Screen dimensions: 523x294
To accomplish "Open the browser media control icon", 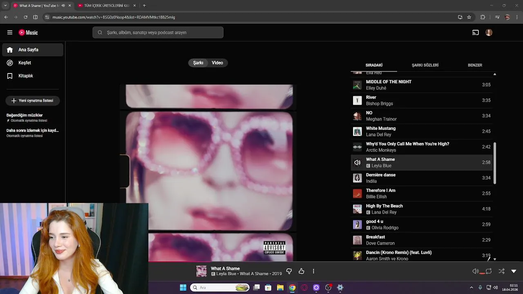I will [497, 17].
